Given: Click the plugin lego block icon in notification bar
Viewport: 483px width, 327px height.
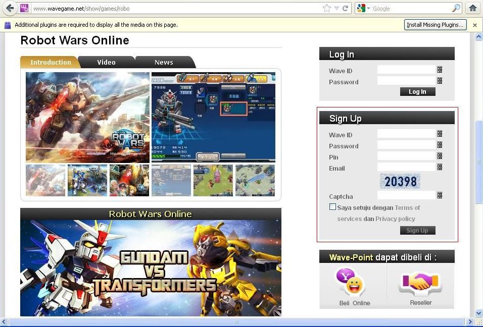Looking at the screenshot, I should [8, 25].
